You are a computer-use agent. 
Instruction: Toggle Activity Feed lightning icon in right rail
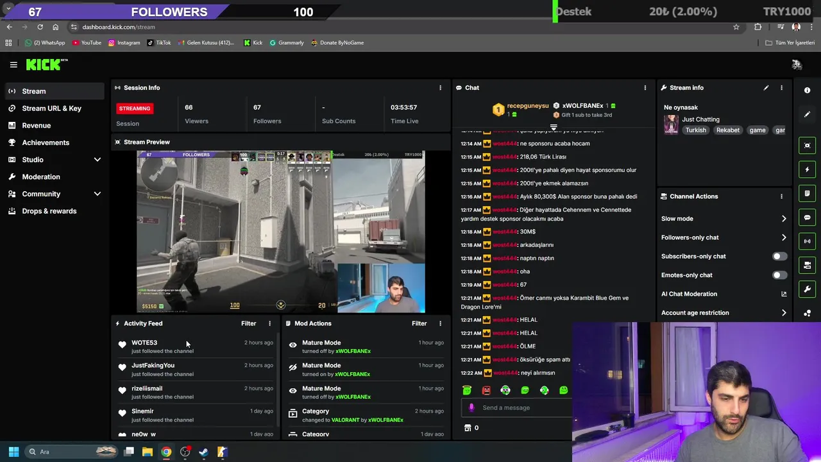pyautogui.click(x=807, y=169)
